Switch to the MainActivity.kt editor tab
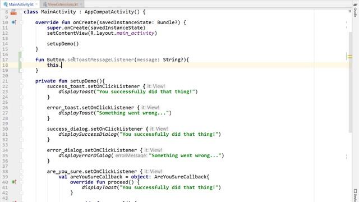Screen dimensions: 359x202 click(x=21, y=4)
